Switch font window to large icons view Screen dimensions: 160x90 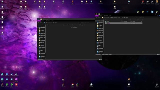[159, 54]
